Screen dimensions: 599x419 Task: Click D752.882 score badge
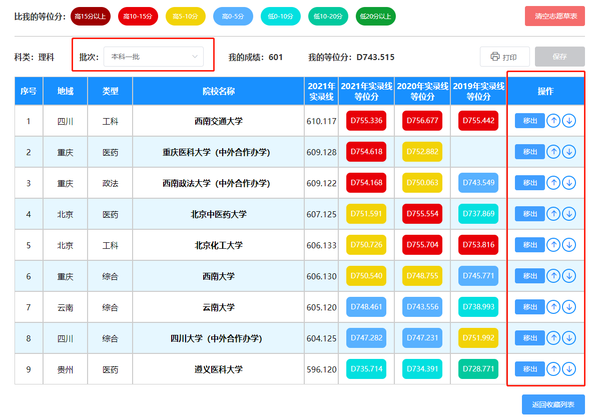tap(422, 151)
